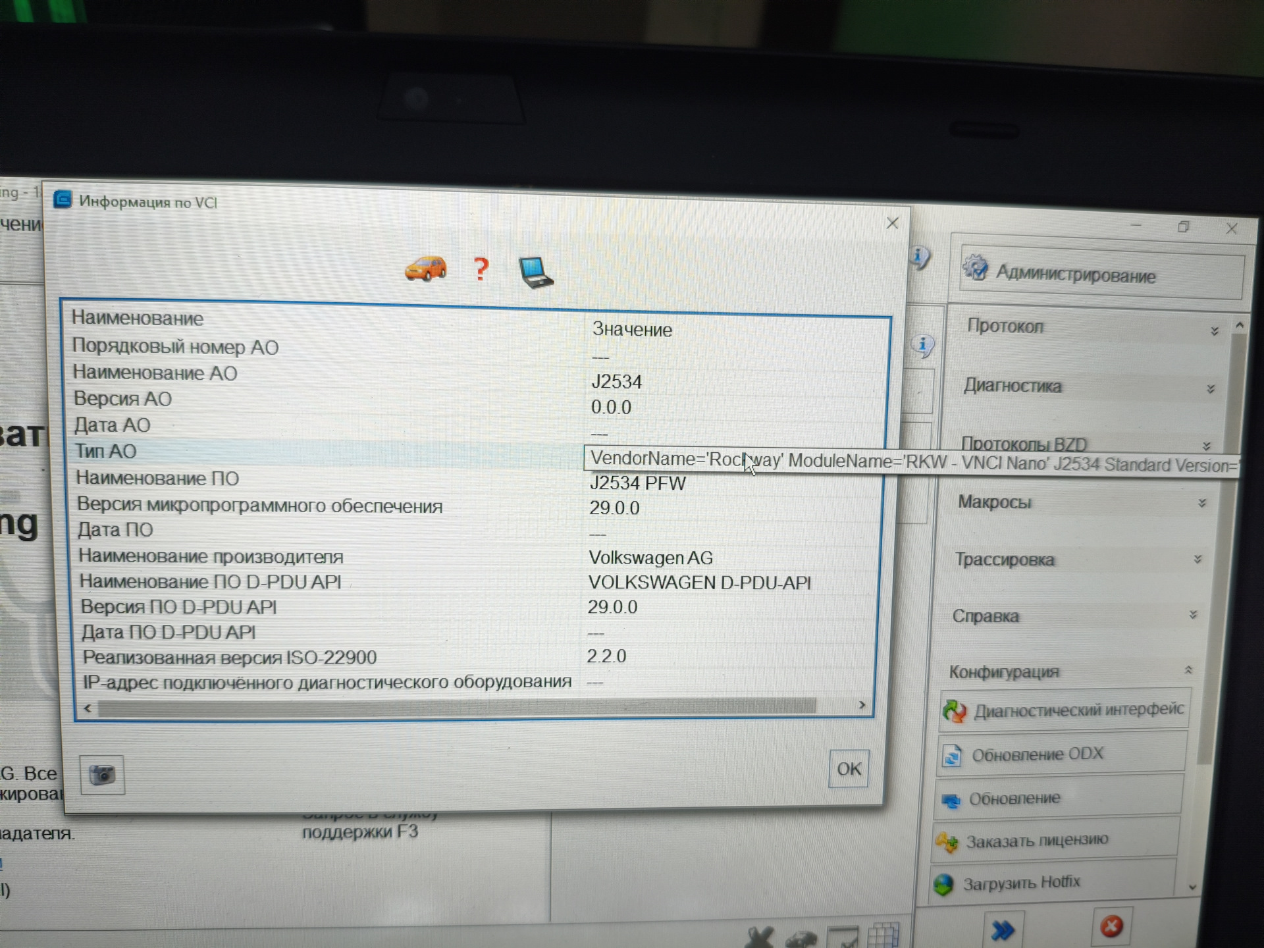The height and width of the screenshot is (948, 1264).
Task: Confirm the VCI dialog with OK
Action: [849, 768]
